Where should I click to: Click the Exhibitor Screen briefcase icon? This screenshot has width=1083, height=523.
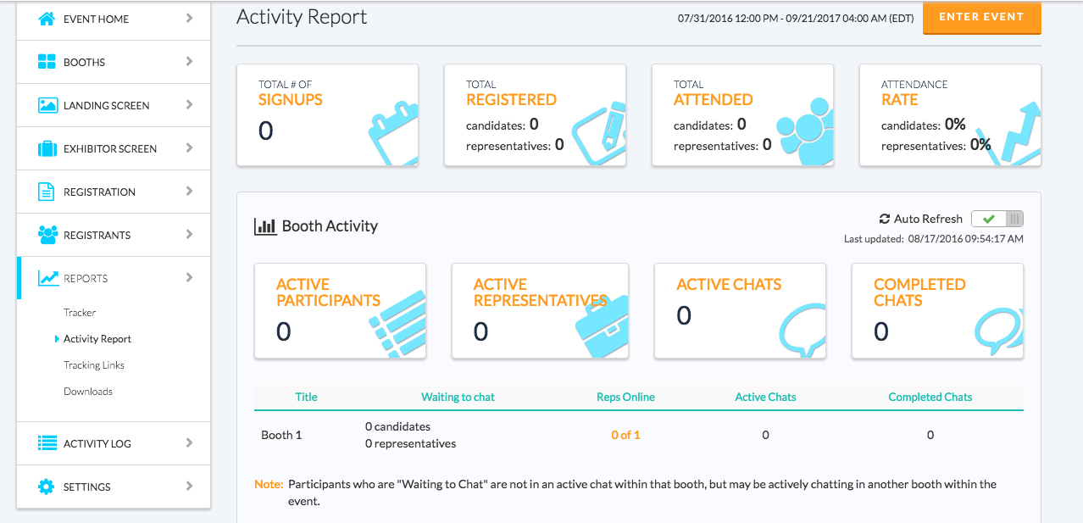tap(47, 148)
